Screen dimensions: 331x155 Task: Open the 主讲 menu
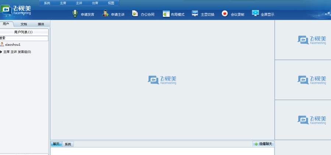pyautogui.click(x=79, y=3)
